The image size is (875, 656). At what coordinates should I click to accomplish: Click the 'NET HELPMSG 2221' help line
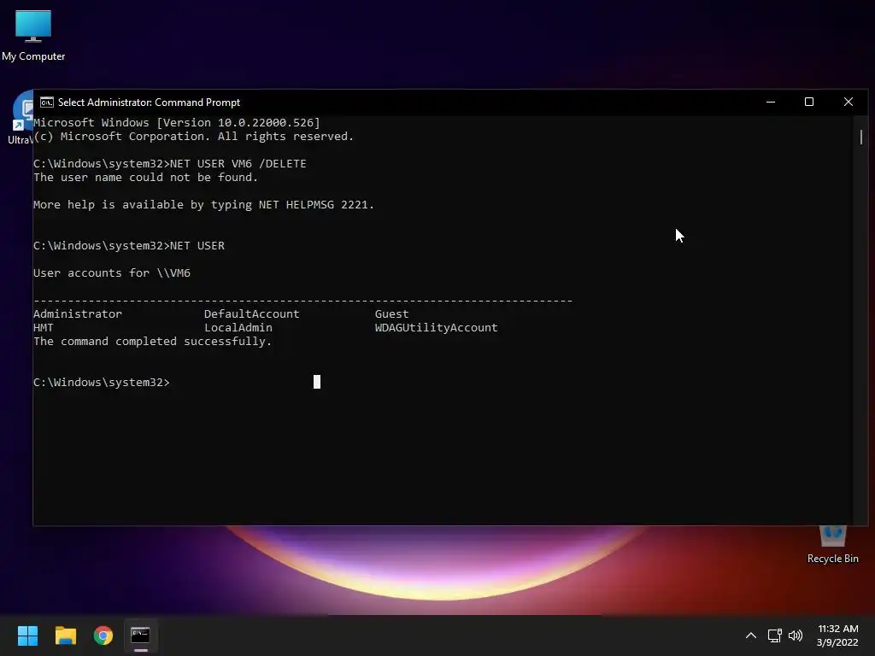coord(203,205)
